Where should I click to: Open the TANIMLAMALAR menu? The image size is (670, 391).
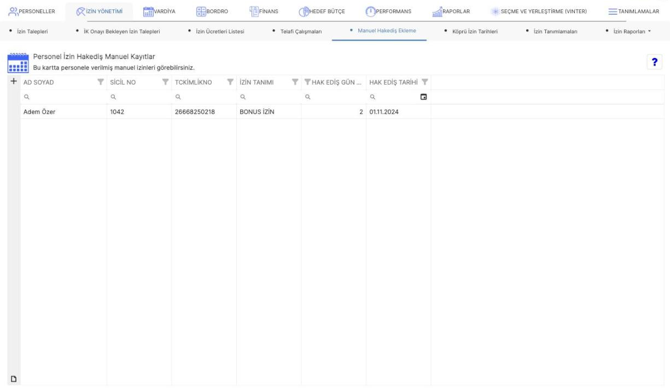(634, 10)
